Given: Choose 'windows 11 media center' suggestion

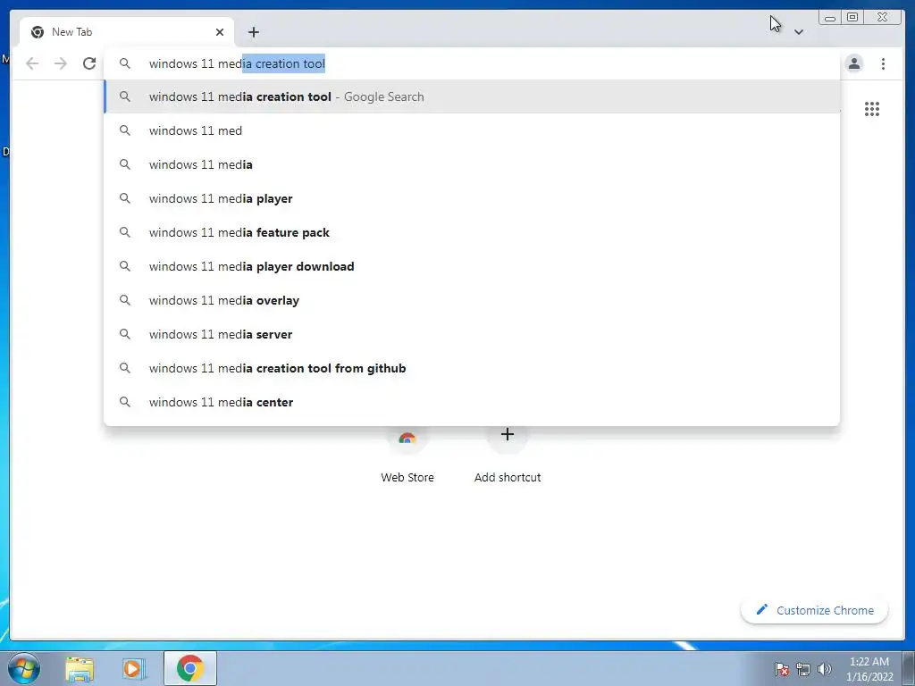Looking at the screenshot, I should point(472,402).
